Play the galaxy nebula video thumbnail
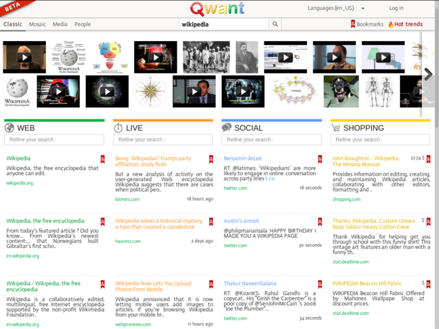439x329 pixels. click(107, 92)
